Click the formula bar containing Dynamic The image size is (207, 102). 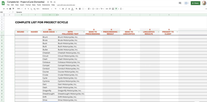coord(111,12)
